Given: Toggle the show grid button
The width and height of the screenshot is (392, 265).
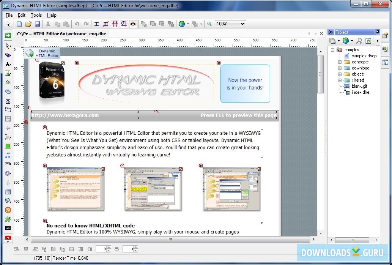Looking at the screenshot, I should (x=96, y=24).
